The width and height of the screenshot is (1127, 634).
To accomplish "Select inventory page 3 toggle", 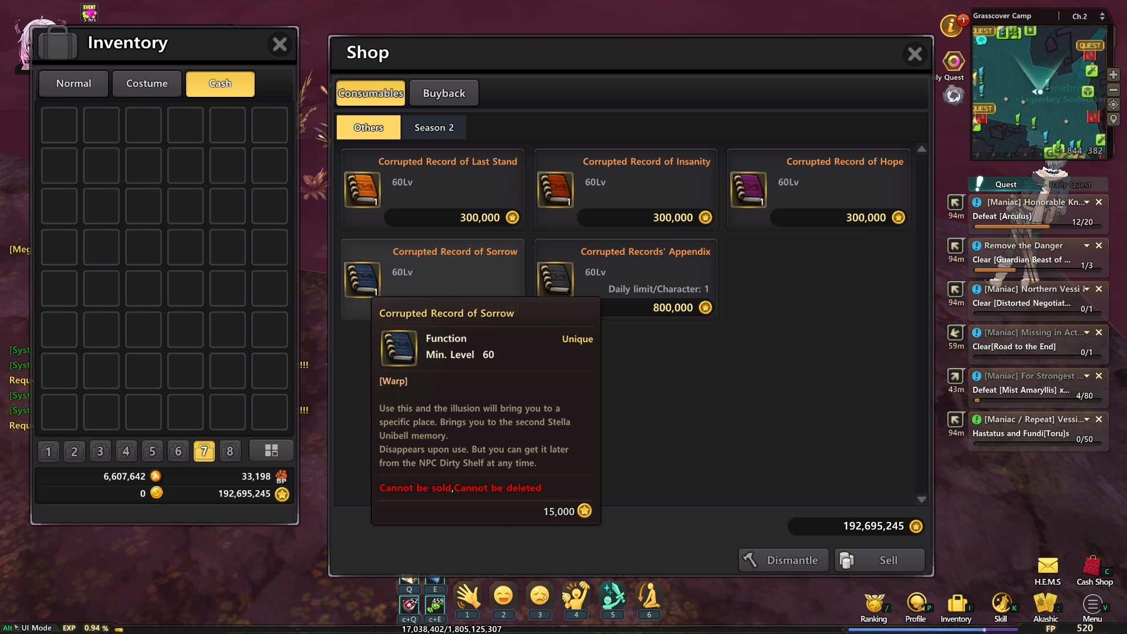I will click(100, 451).
